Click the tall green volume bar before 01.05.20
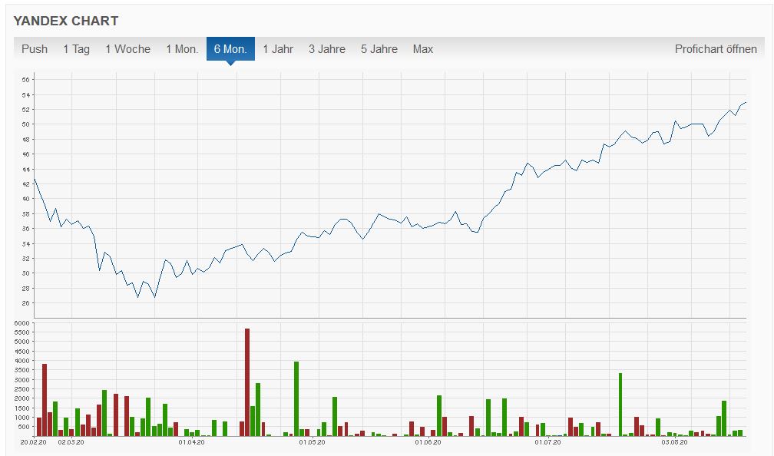774x456 pixels. click(x=296, y=398)
